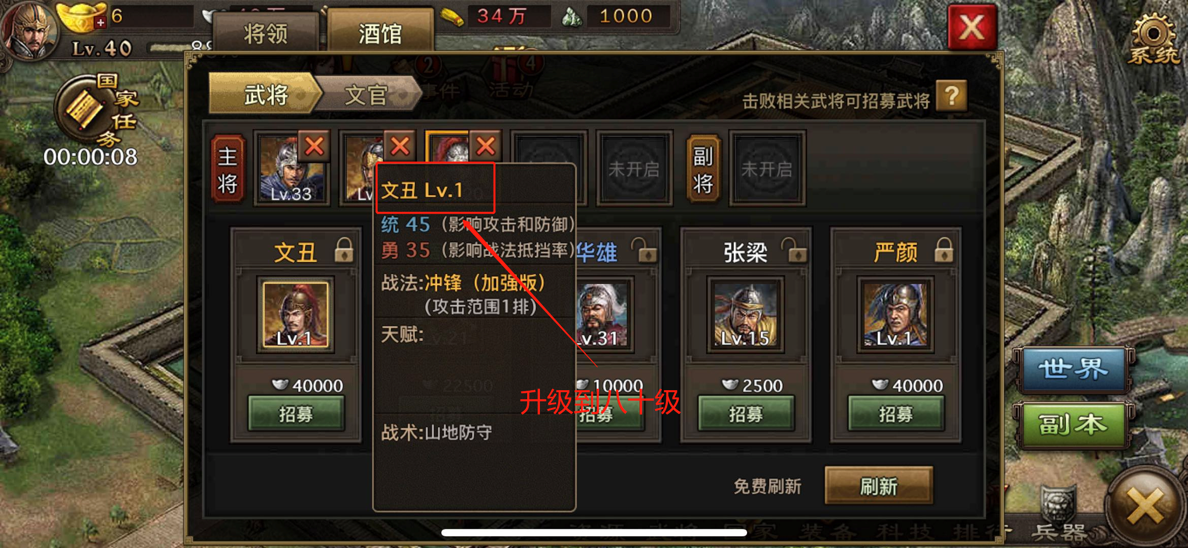Select the 兵器 weapon icon

point(1058,512)
